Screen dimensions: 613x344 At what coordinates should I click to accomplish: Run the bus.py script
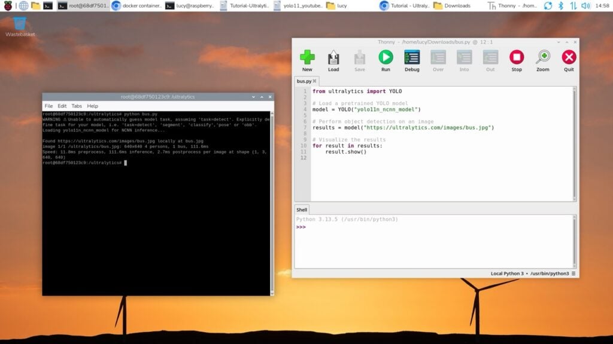tap(386, 58)
